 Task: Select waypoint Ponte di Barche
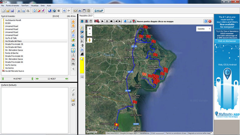coord(12,53)
